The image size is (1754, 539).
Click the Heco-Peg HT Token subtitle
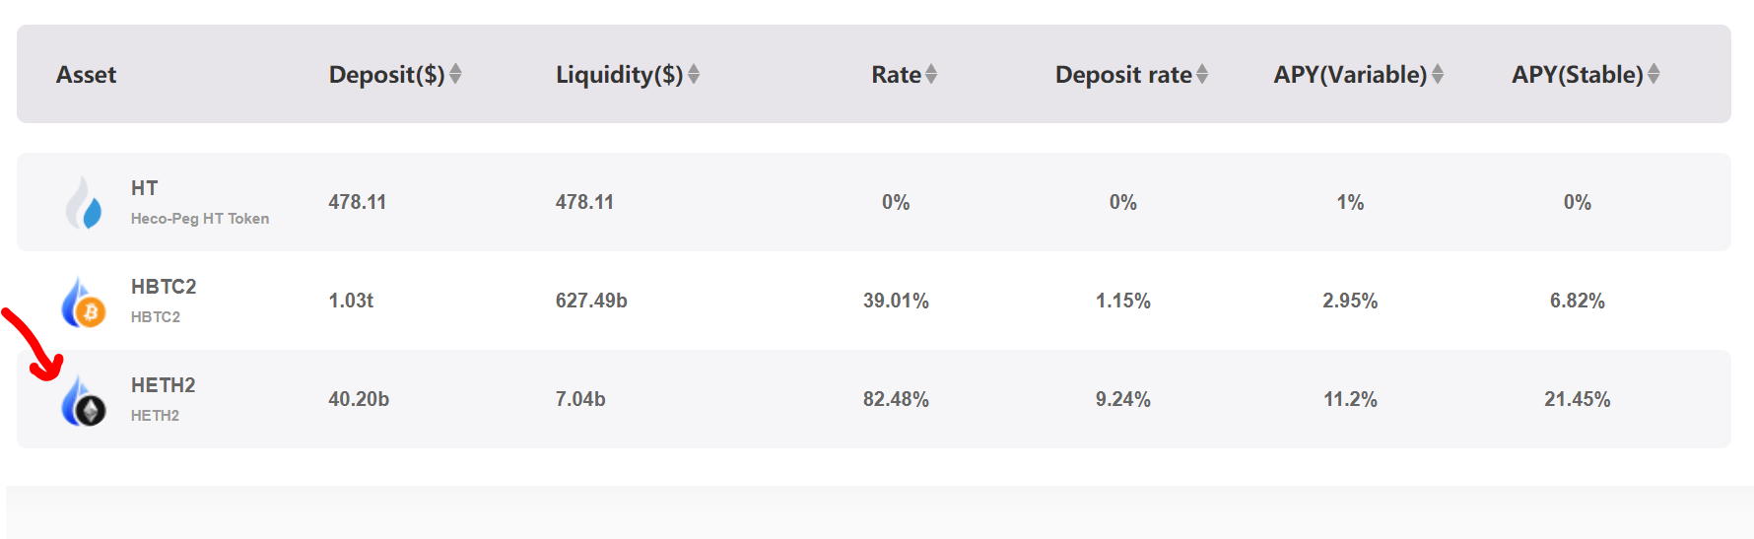click(200, 219)
